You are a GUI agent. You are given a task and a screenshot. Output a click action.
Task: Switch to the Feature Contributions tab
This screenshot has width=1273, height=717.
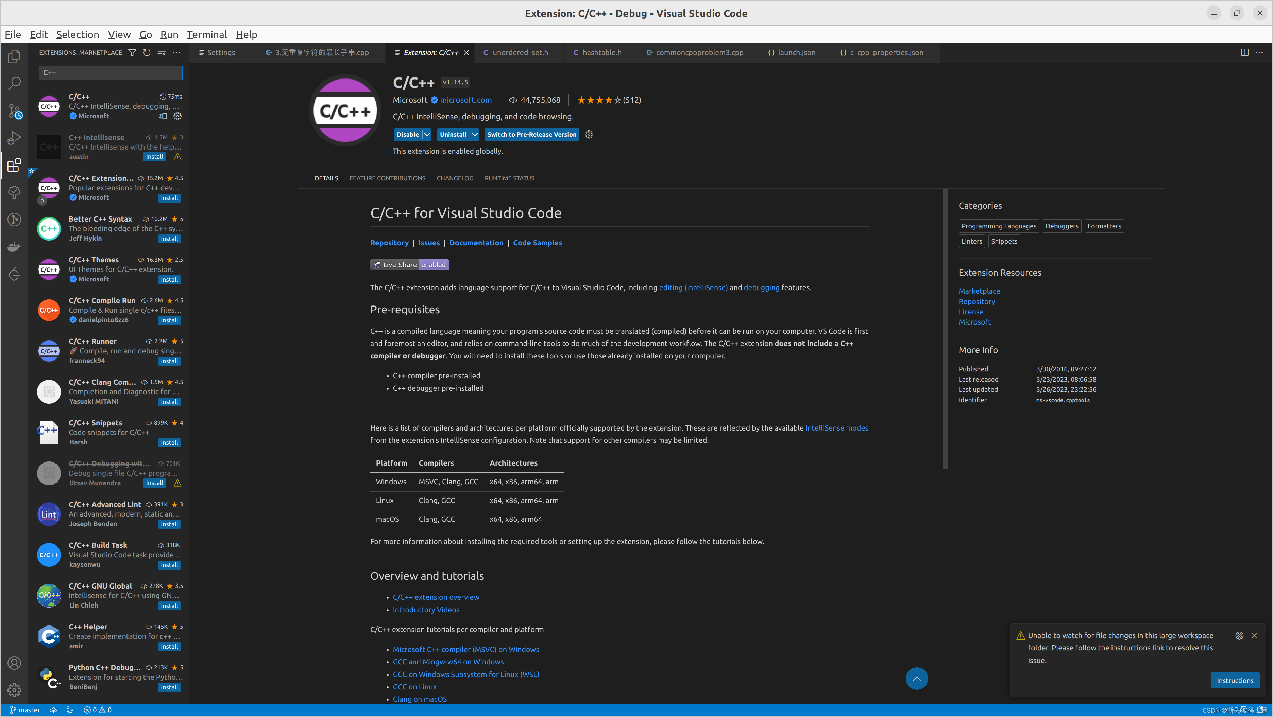(387, 178)
